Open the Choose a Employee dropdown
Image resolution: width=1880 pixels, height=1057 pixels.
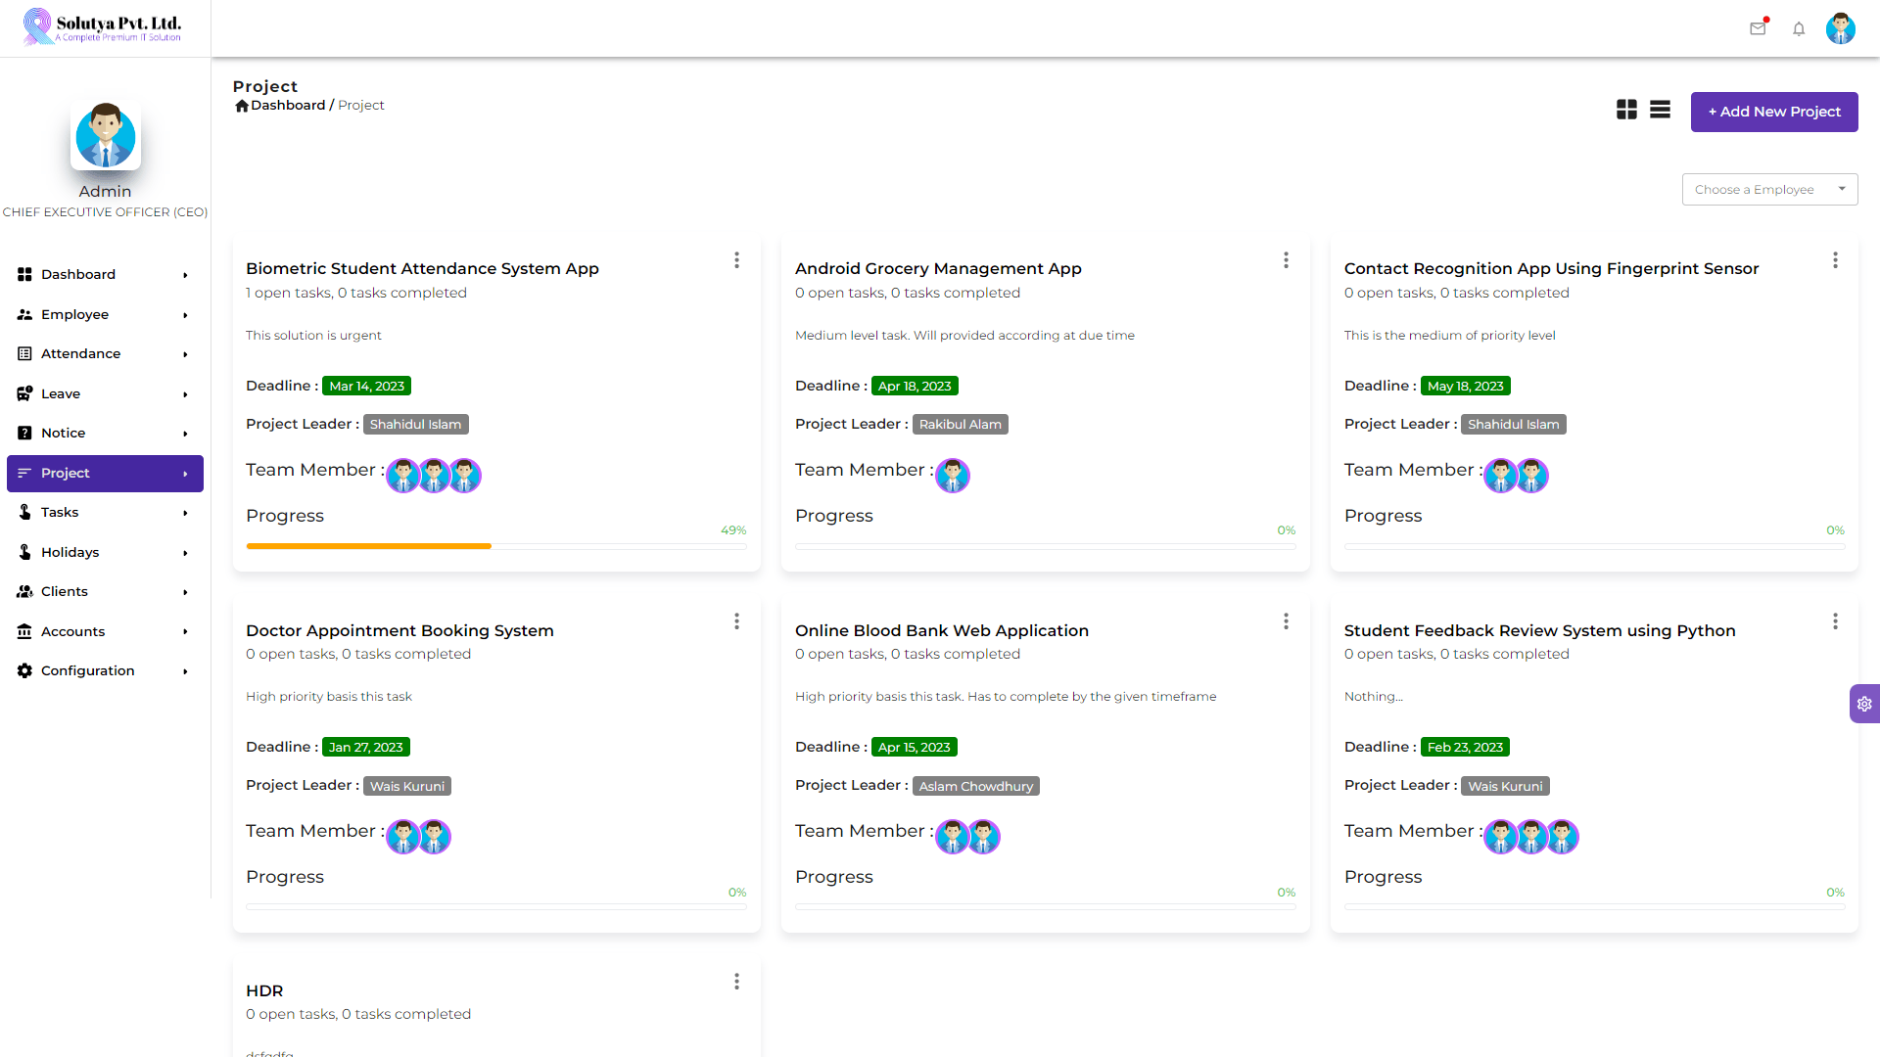coord(1769,190)
